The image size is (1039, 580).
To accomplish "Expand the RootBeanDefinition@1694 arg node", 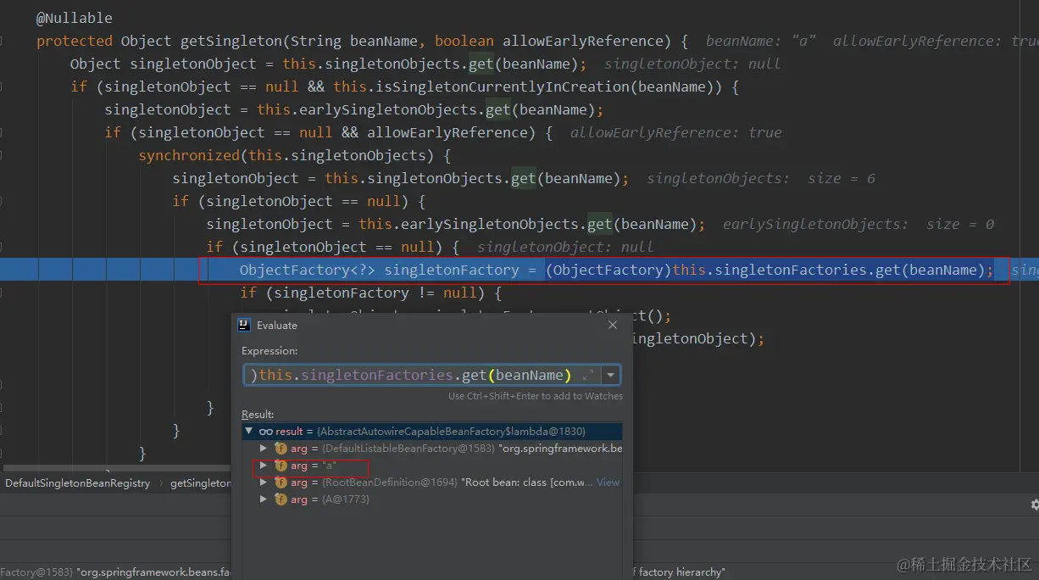I will tap(264, 482).
